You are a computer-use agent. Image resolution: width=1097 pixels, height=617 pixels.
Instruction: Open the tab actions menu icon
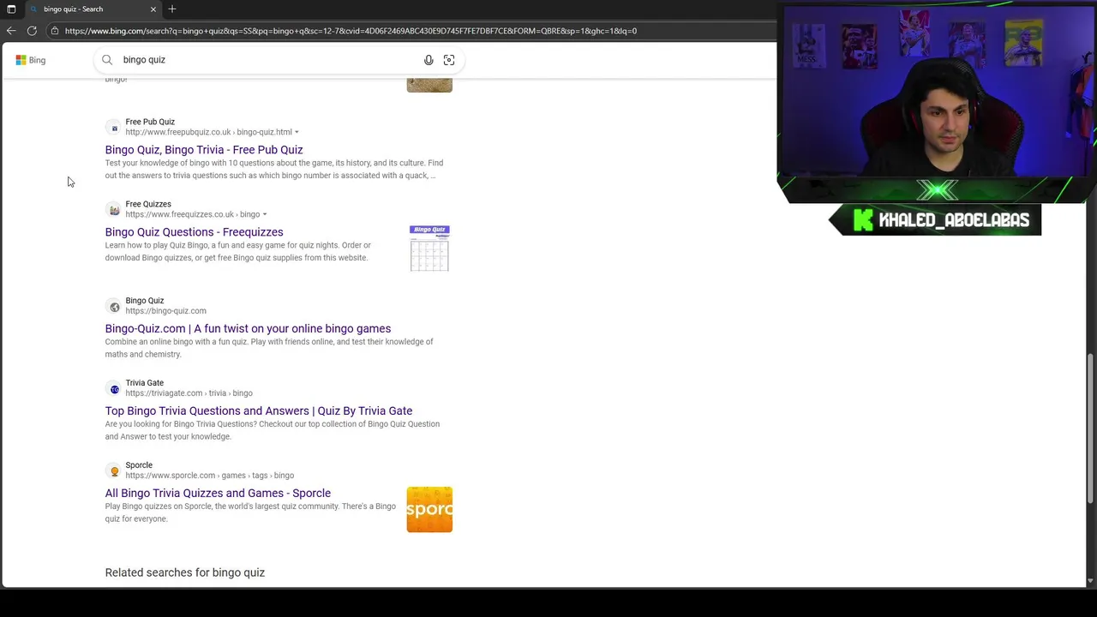pos(11,9)
